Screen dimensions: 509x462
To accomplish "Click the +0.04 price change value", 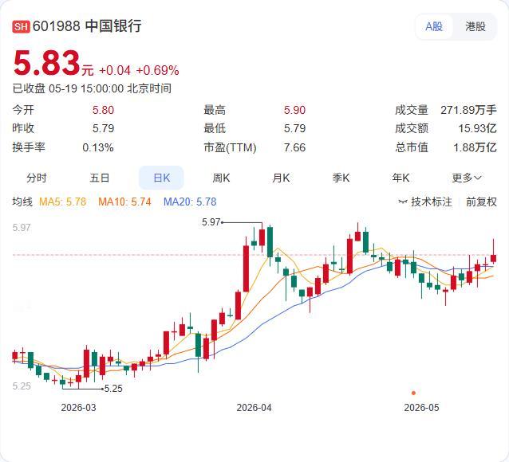I will tap(115, 71).
